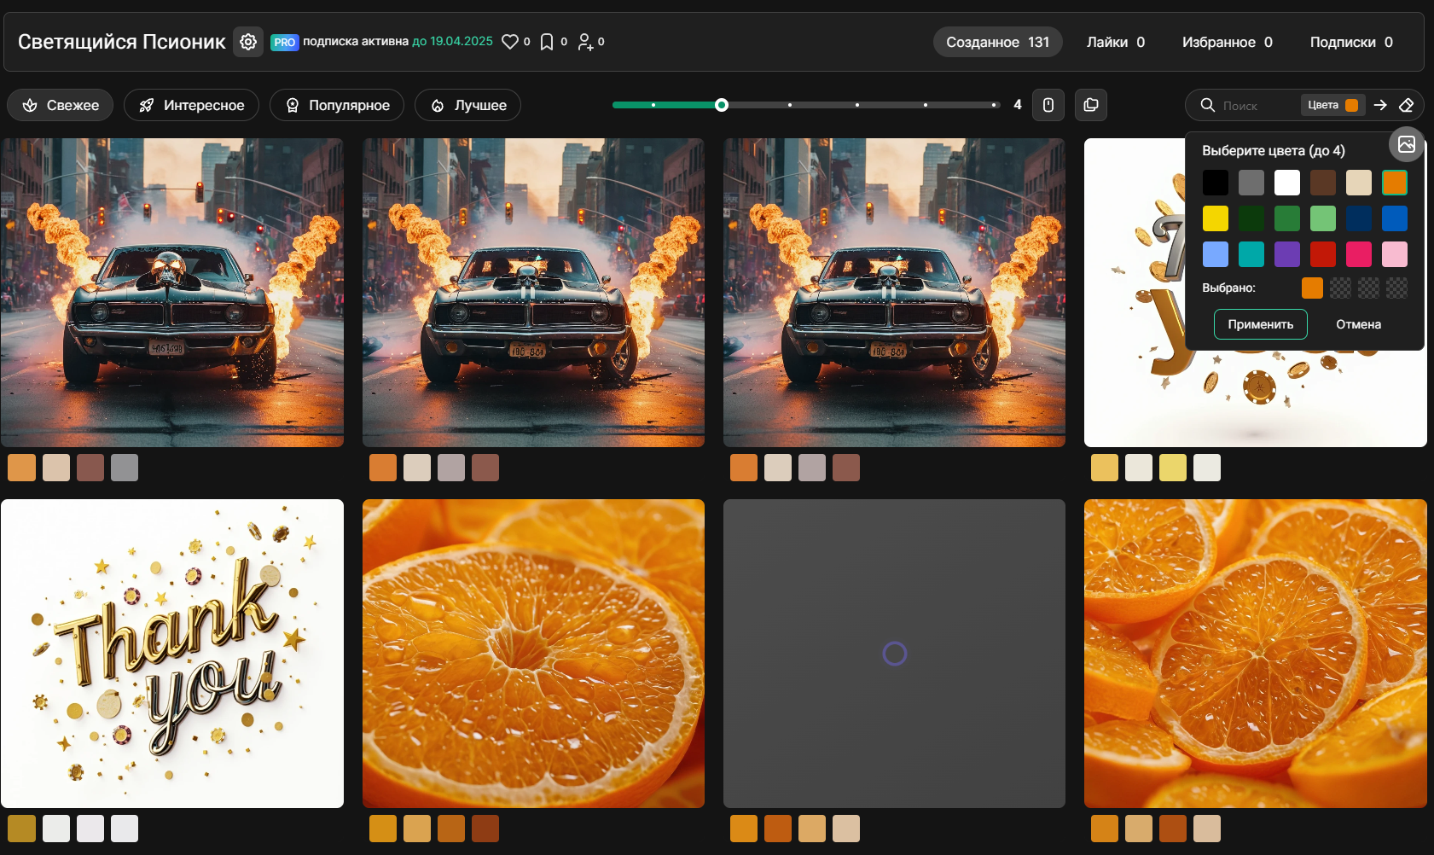Open the Подписки 0 tab
The height and width of the screenshot is (855, 1434).
click(x=1352, y=42)
